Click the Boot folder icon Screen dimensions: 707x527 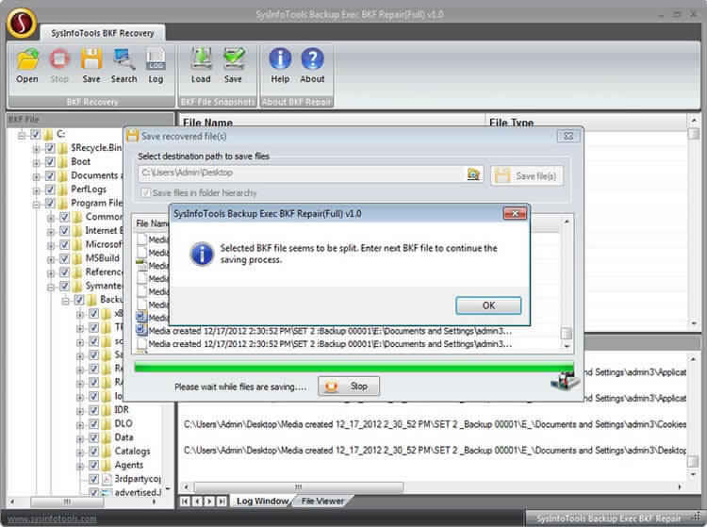(x=63, y=162)
